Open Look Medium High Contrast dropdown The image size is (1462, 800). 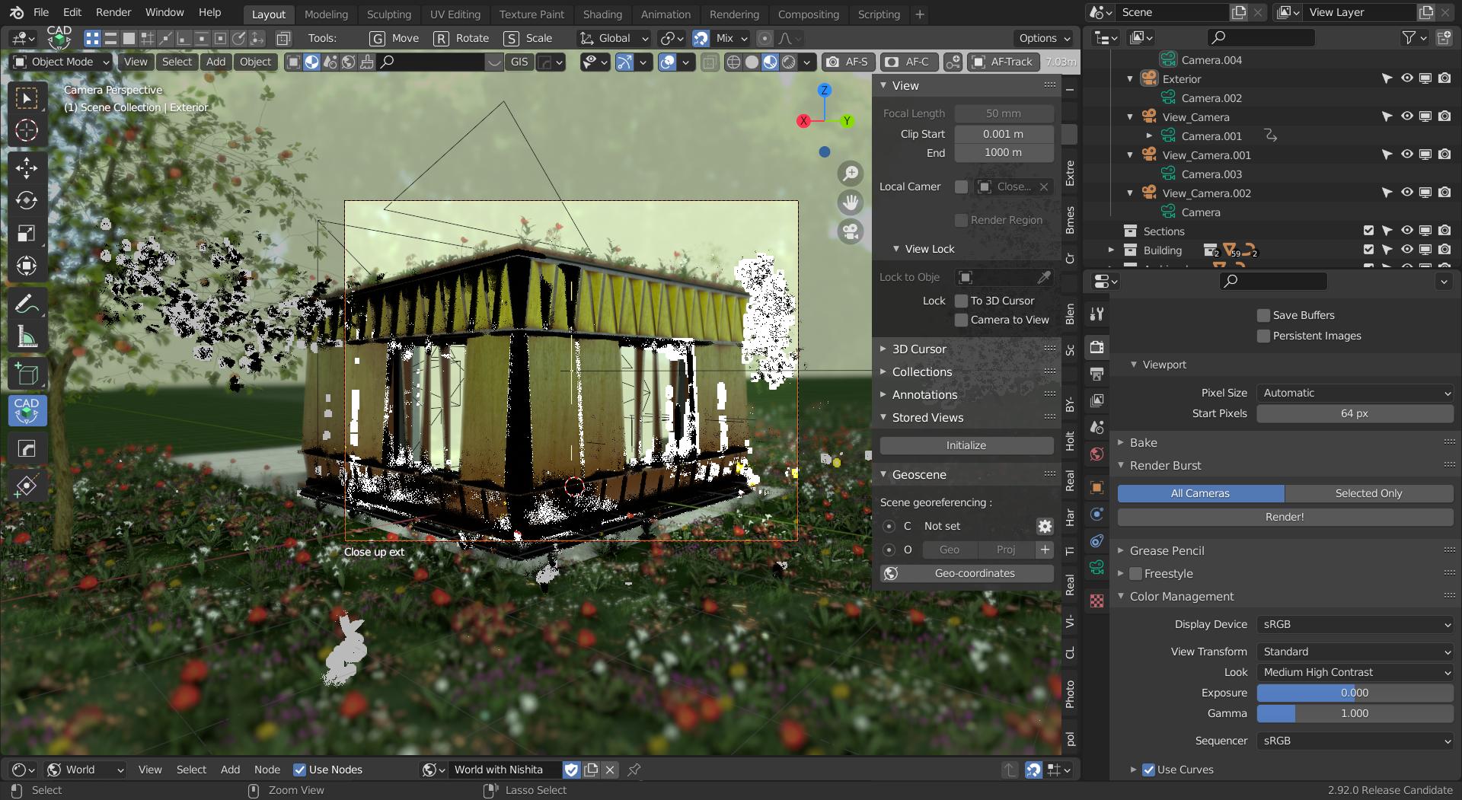[x=1355, y=672]
